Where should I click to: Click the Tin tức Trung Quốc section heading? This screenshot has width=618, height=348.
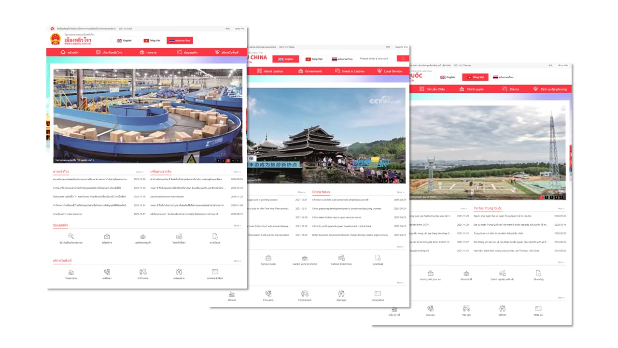point(488,208)
